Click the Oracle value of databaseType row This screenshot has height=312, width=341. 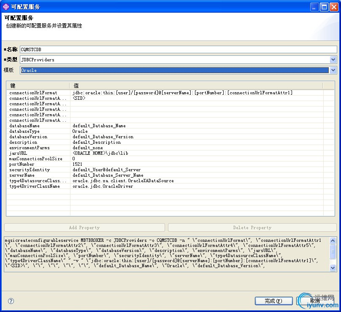(x=80, y=131)
